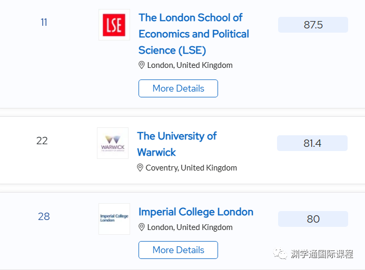The height and width of the screenshot is (270, 365).
Task: Click the London, United Kingdom text under LSE
Action: click(190, 65)
